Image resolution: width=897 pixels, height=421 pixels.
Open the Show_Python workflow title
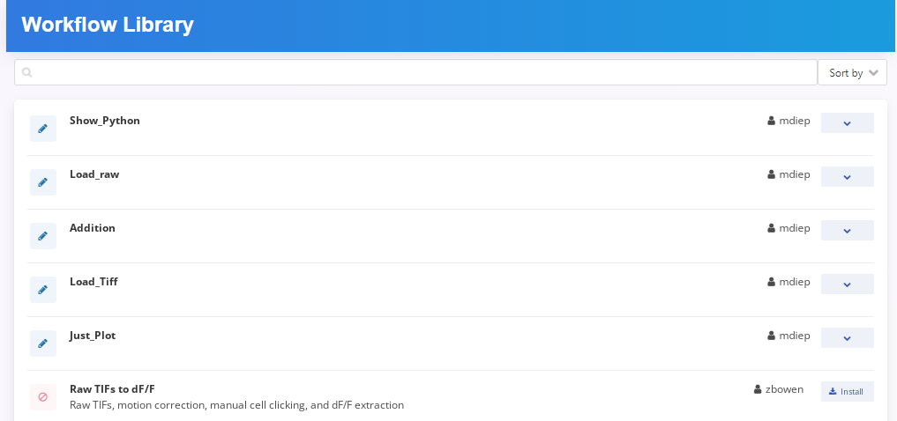click(x=105, y=121)
